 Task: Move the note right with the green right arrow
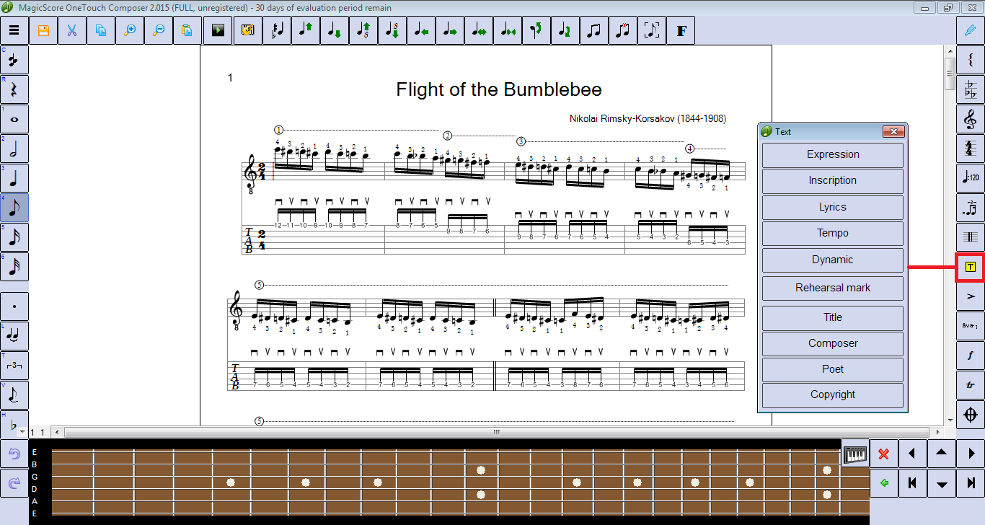450,30
